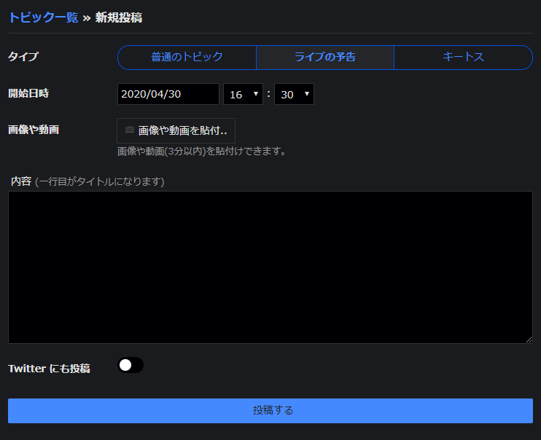Click the 画像や動画 row label
This screenshot has width=541, height=440.
[34, 130]
